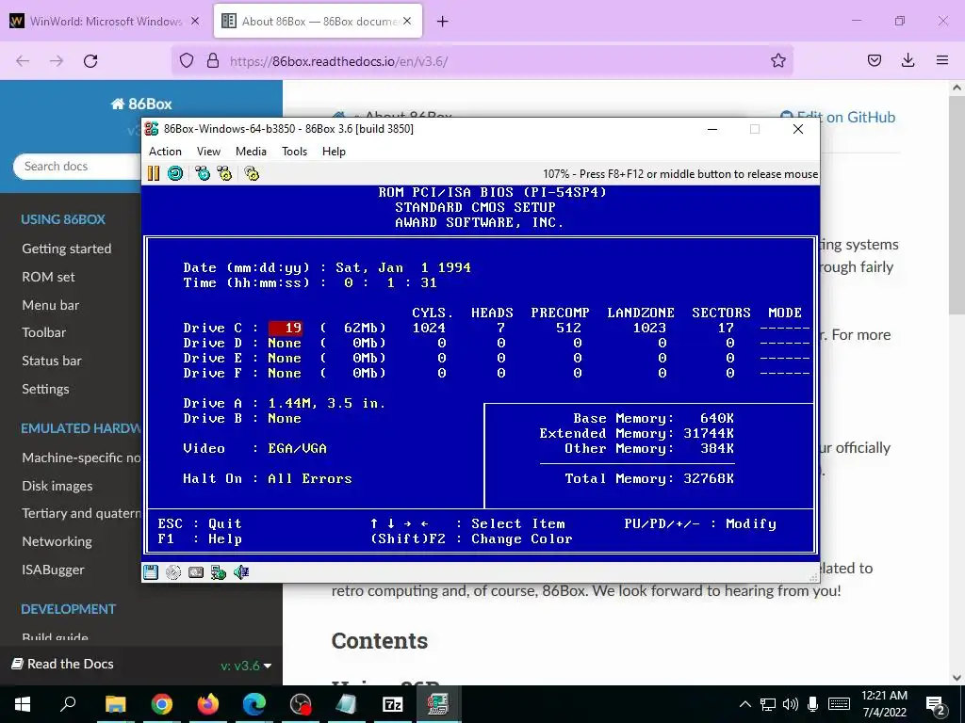Click the tracking protection shield icon

coord(187,61)
